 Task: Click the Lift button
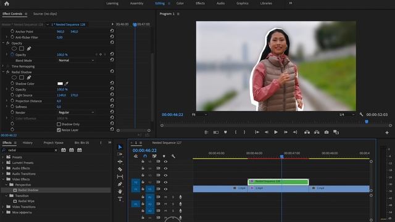307,132
